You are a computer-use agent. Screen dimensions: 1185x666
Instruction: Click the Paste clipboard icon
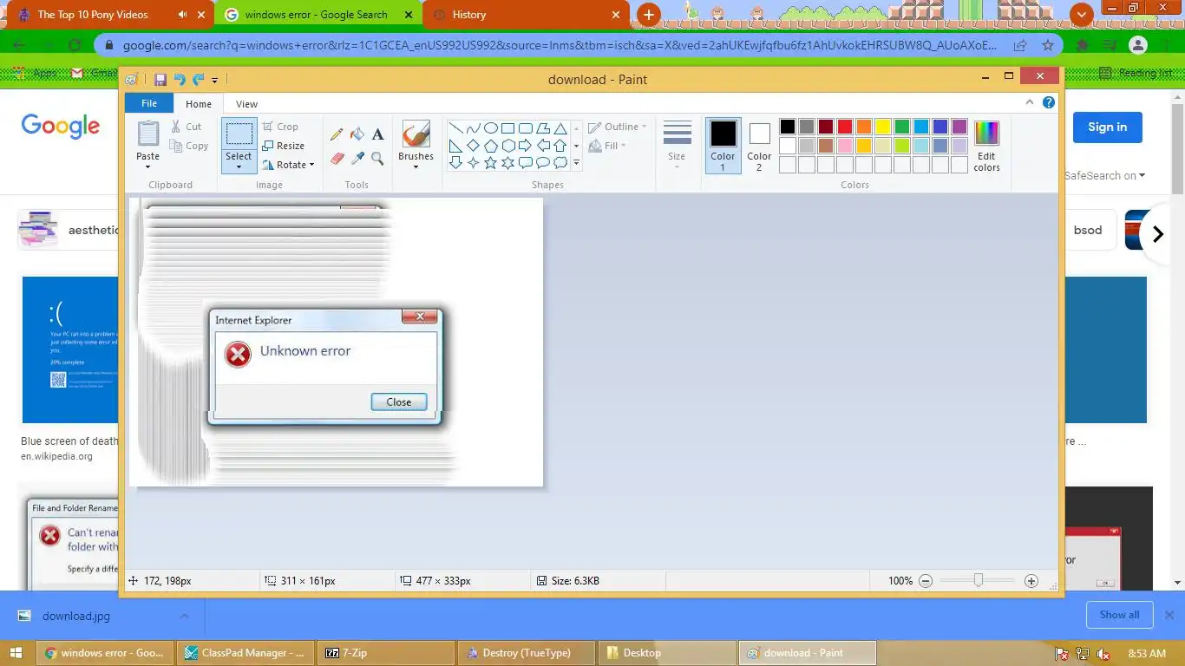(148, 134)
